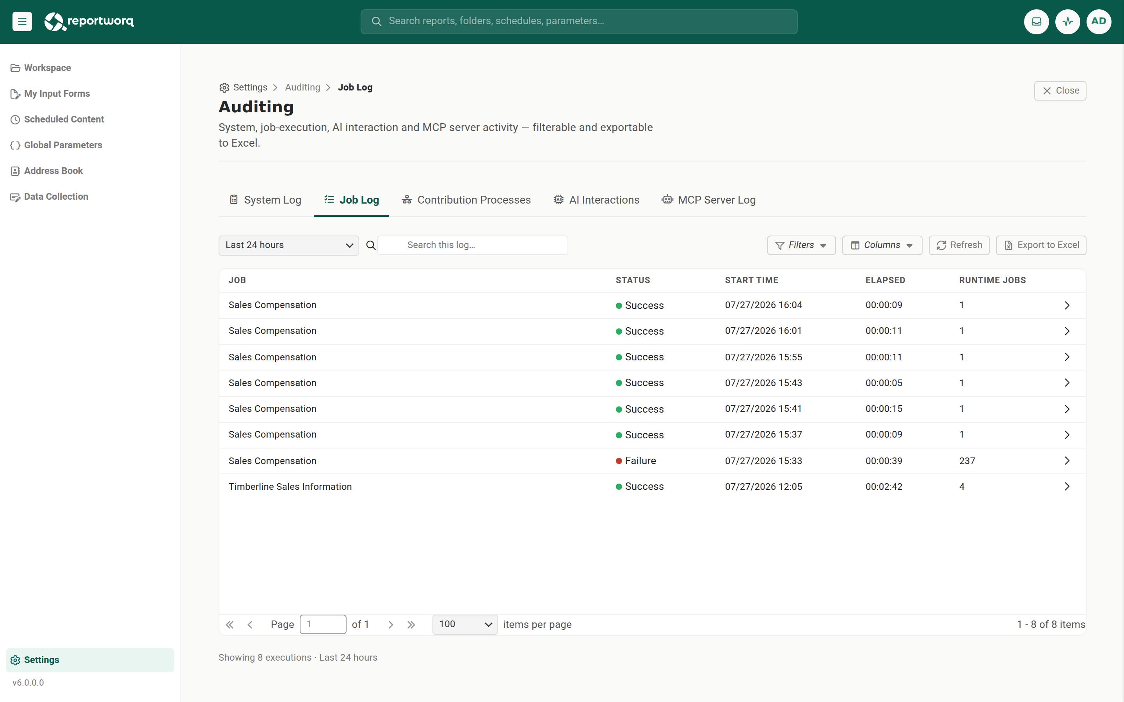The image size is (1124, 702).
Task: Go to next page of results
Action: [x=391, y=624]
